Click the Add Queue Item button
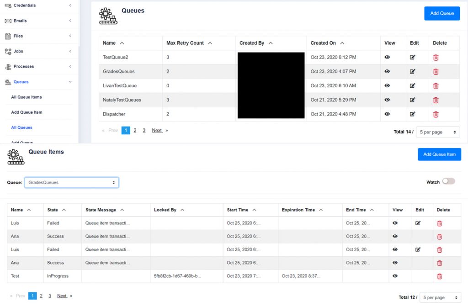This screenshot has width=468, height=307. point(439,154)
